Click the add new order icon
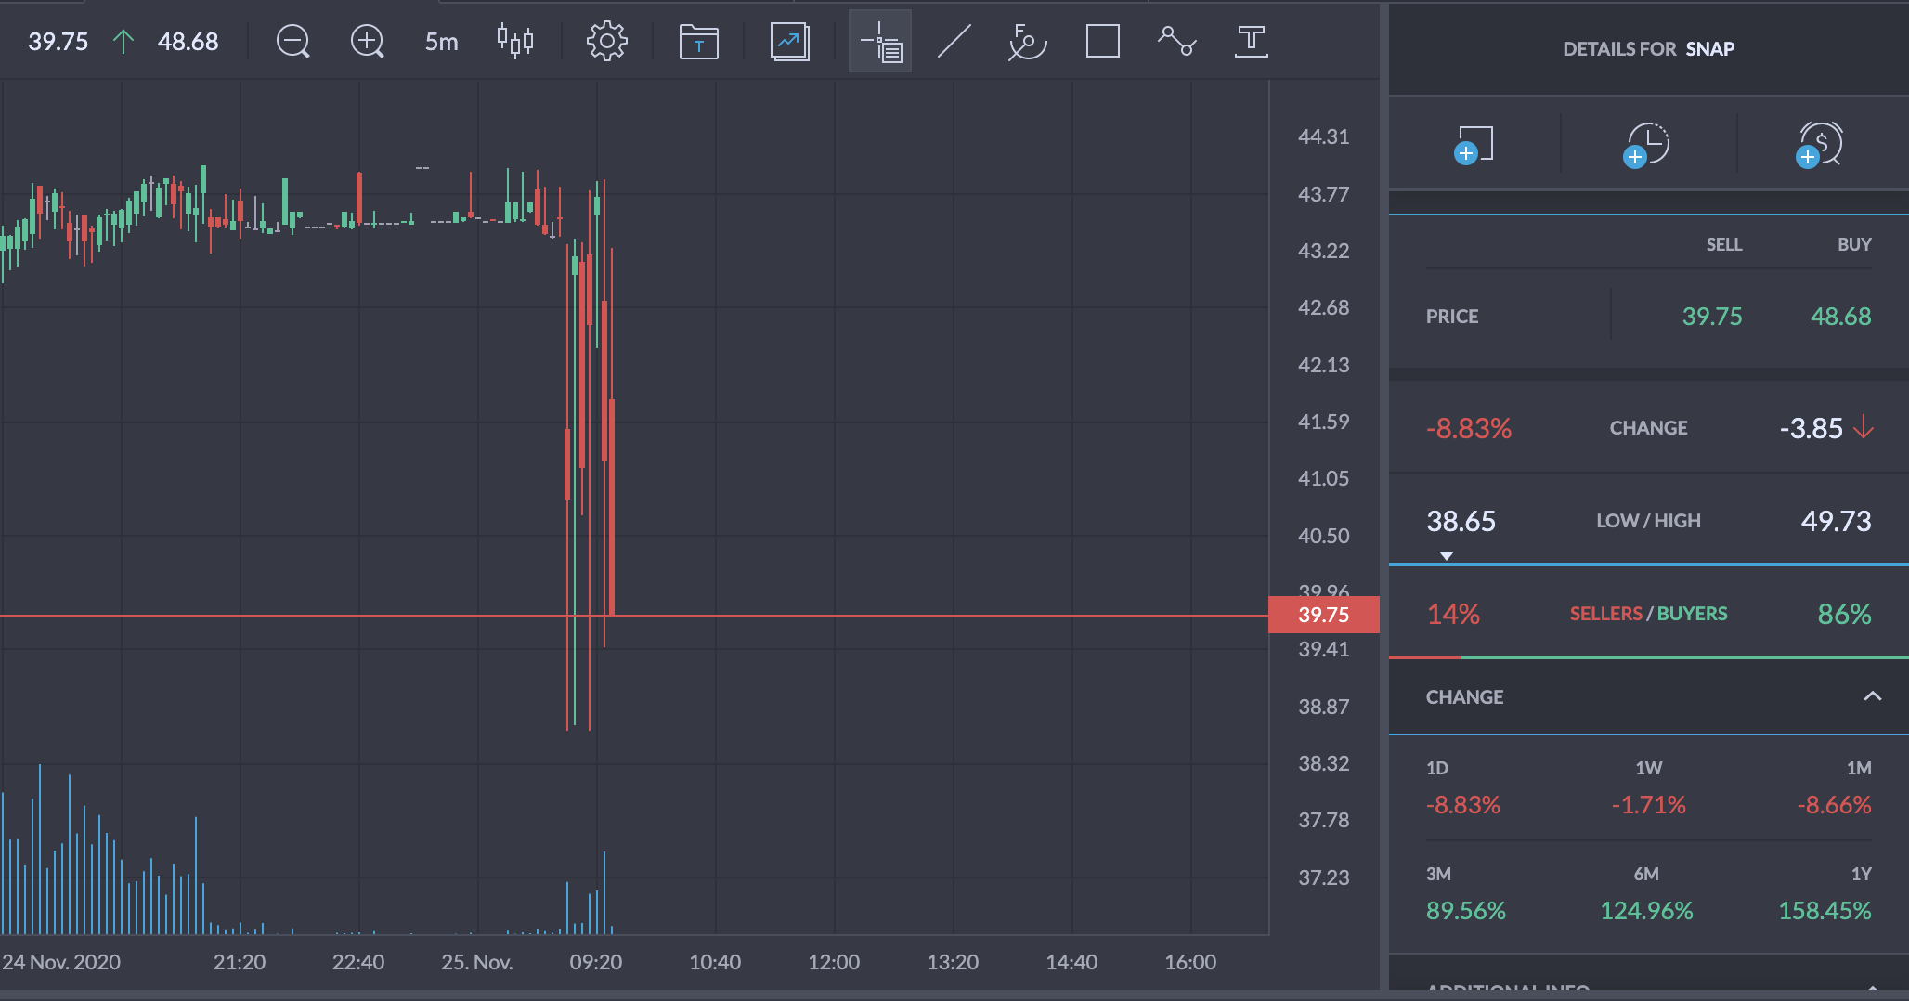1909x1001 pixels. click(x=1474, y=145)
